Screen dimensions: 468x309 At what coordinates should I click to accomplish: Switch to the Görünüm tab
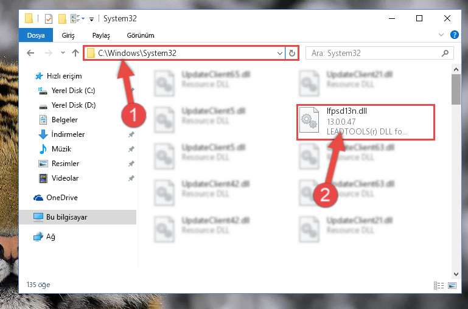click(x=141, y=35)
